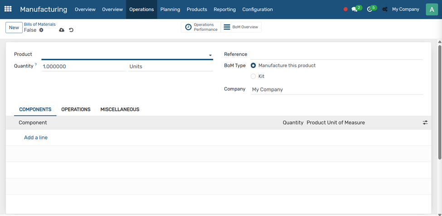This screenshot has width=442, height=216.
Task: Click the Reference input field
Action: [336, 54]
